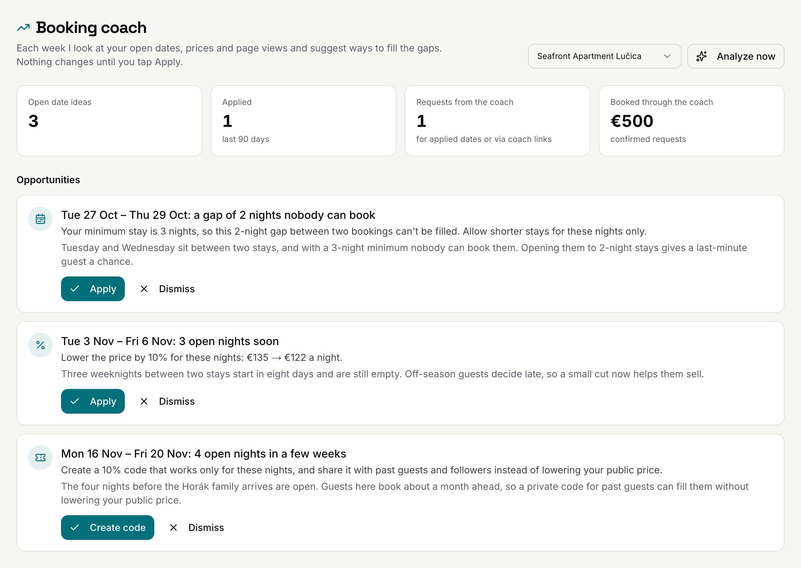Screen dimensions: 801x568
Task: Dismiss the Tue 3 Nov open nights opportunity
Action: point(167,401)
